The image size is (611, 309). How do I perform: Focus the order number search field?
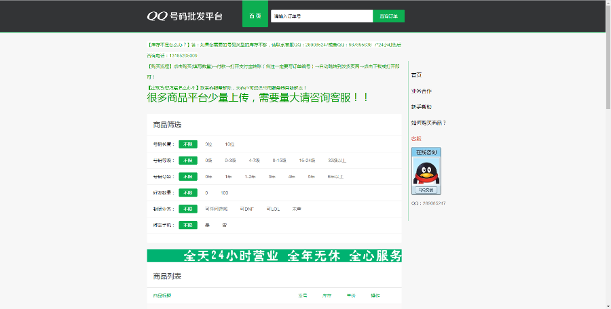tap(322, 16)
